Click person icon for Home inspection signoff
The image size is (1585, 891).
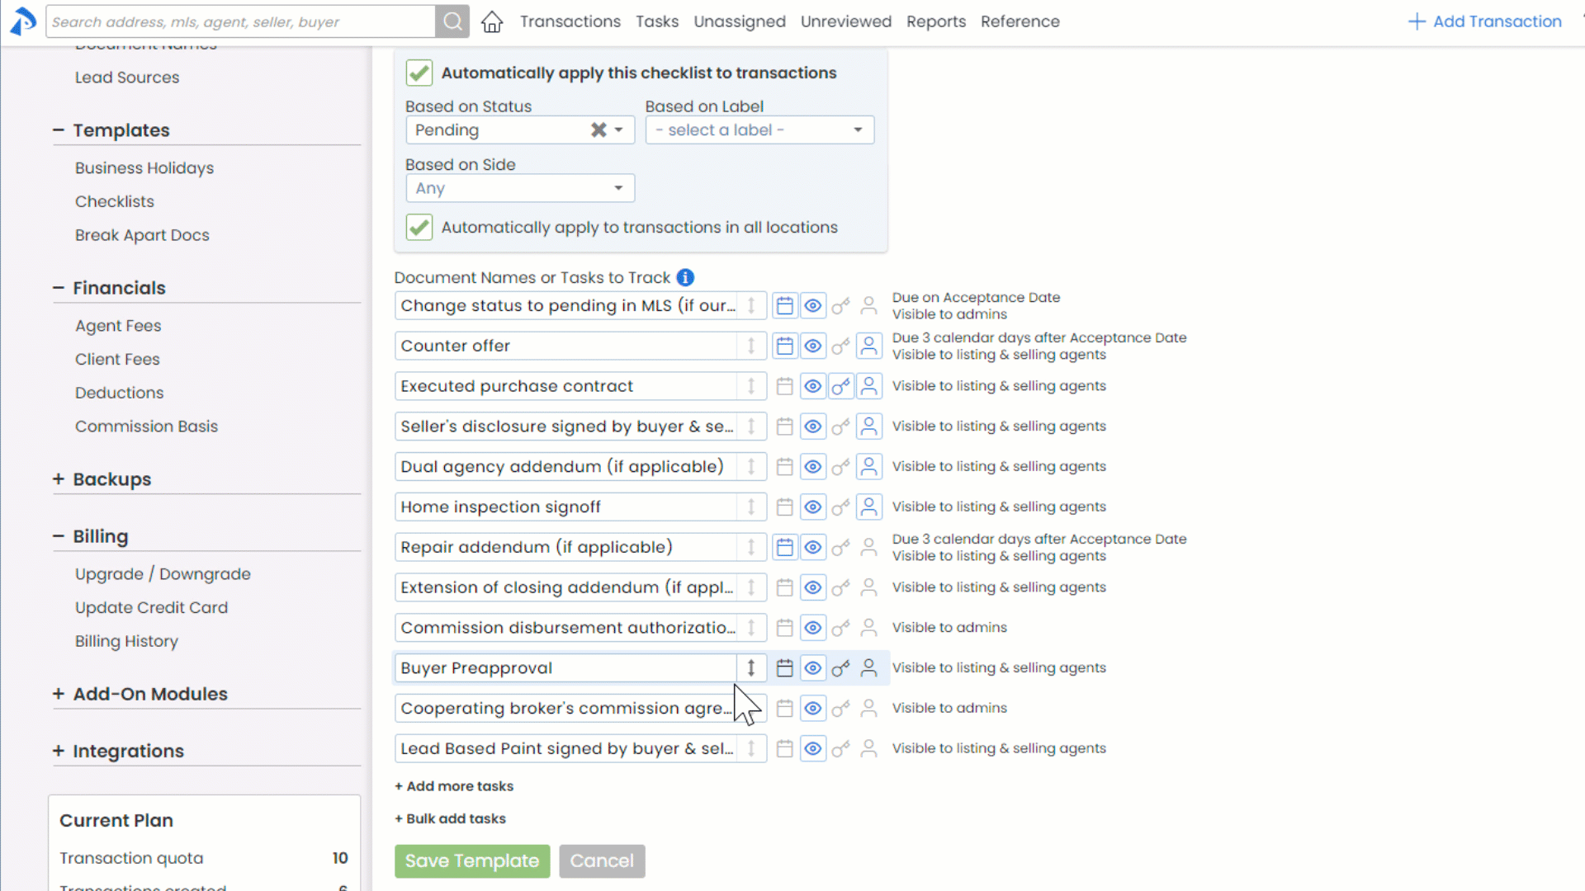point(868,507)
